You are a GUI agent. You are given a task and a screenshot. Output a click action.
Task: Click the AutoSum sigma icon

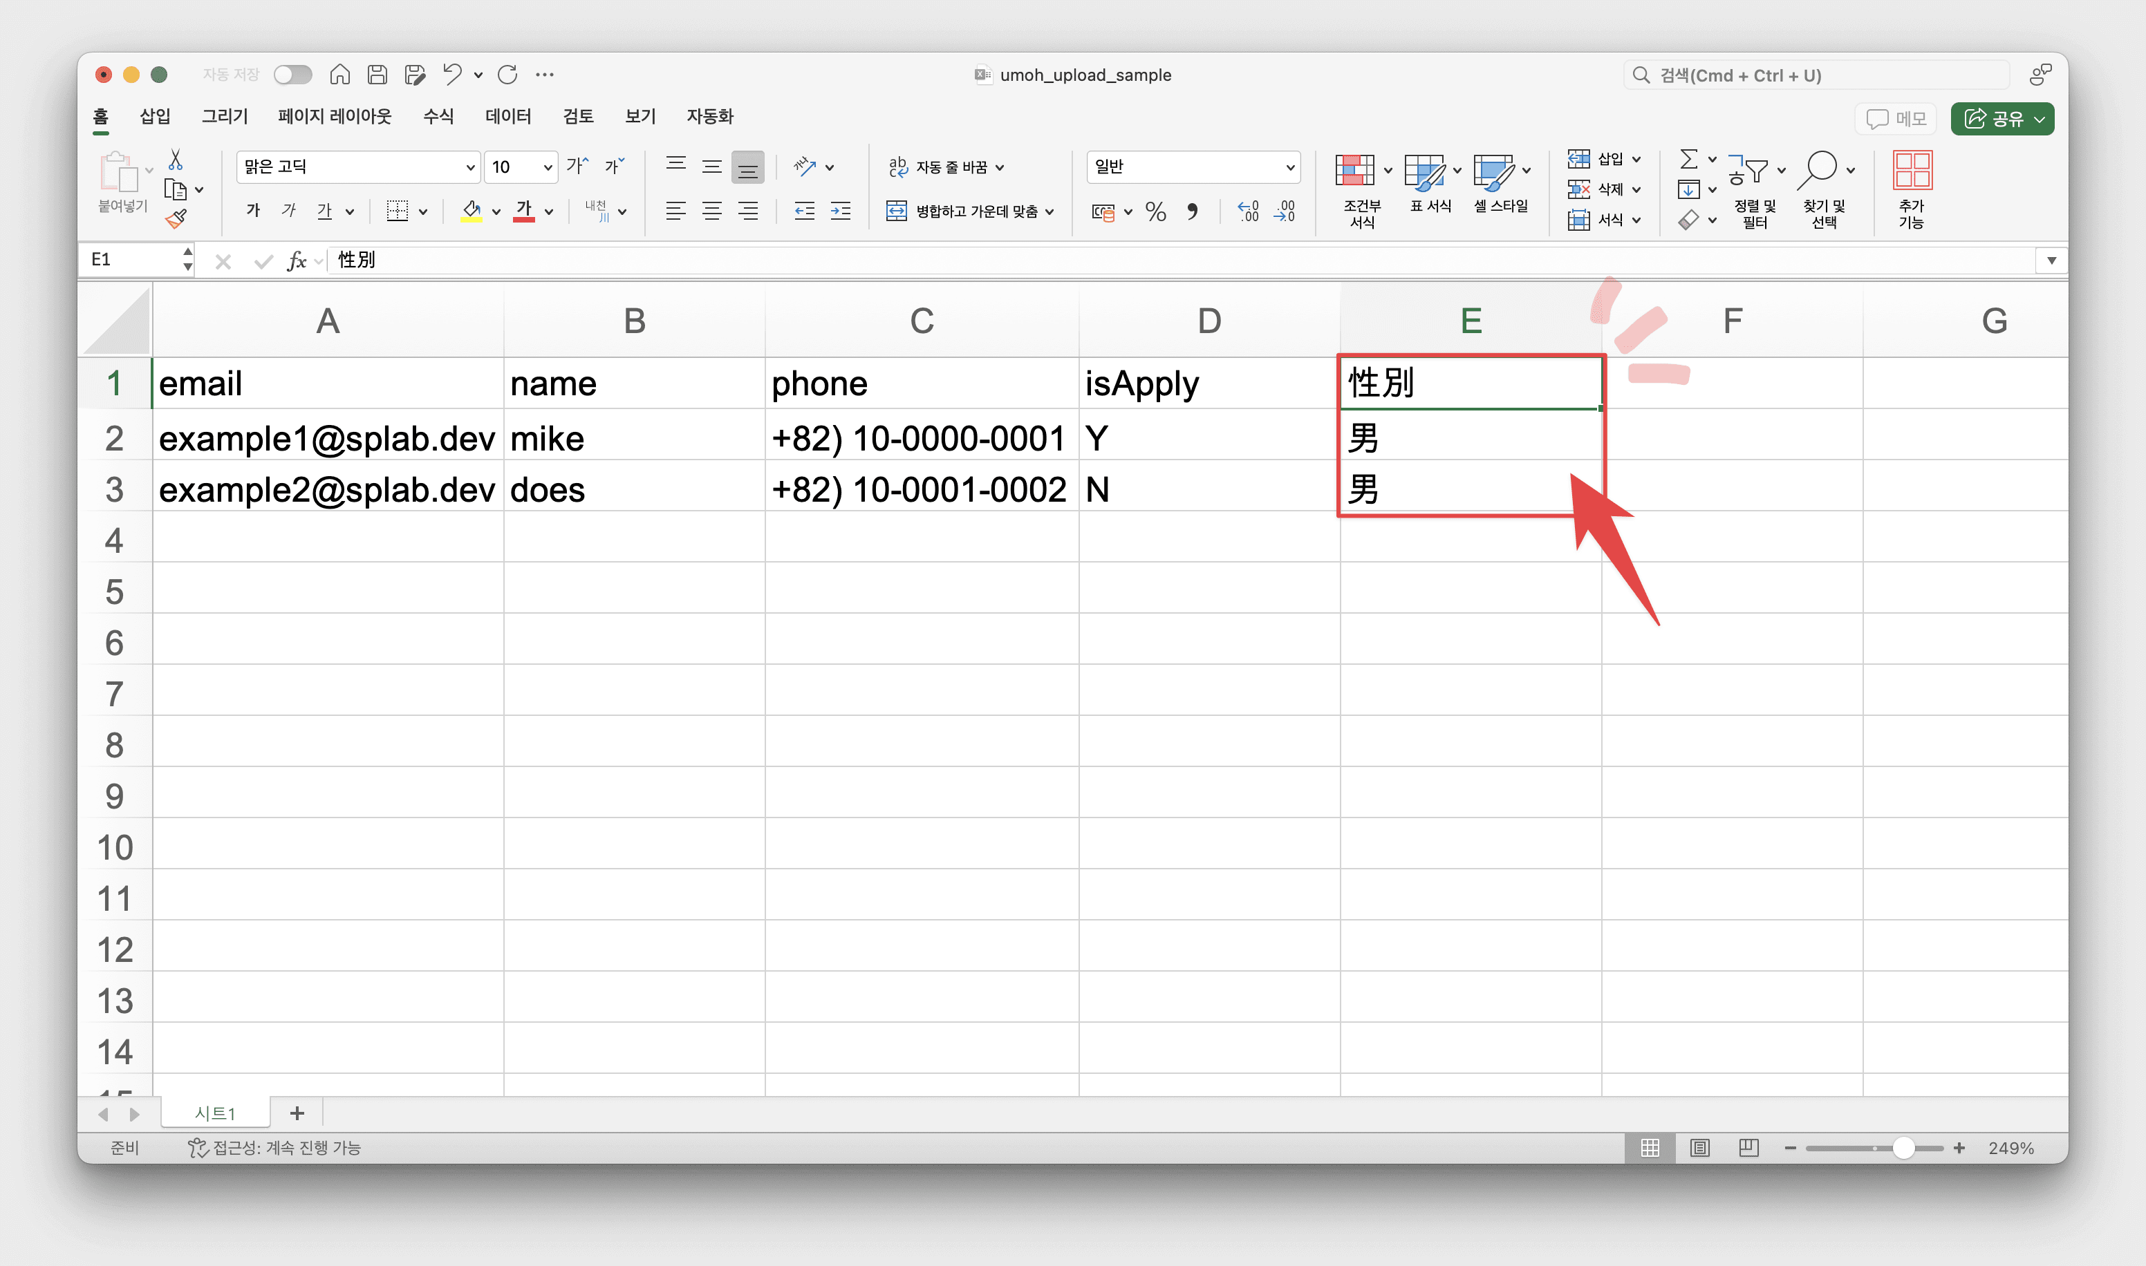1688,159
